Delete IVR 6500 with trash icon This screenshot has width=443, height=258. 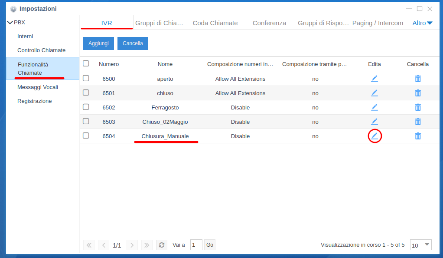(418, 79)
